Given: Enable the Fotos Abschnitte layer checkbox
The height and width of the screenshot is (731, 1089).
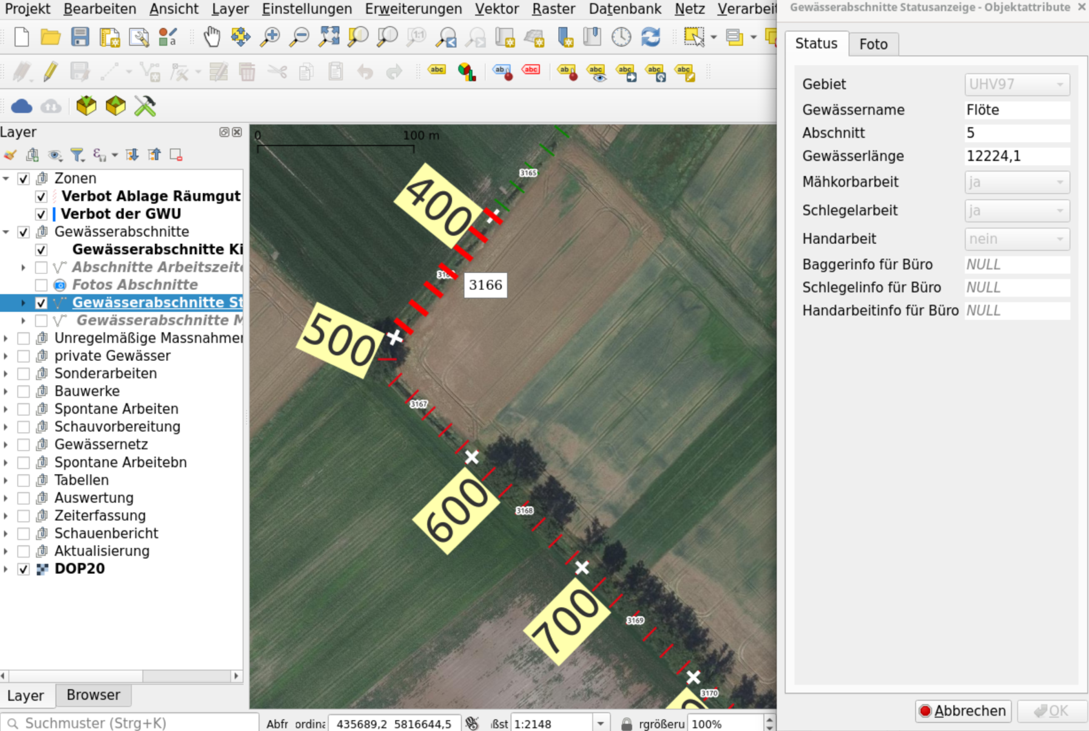Looking at the screenshot, I should pyautogui.click(x=41, y=285).
